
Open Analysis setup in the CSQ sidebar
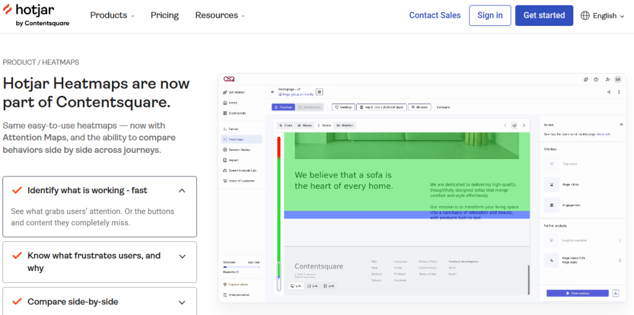click(237, 295)
